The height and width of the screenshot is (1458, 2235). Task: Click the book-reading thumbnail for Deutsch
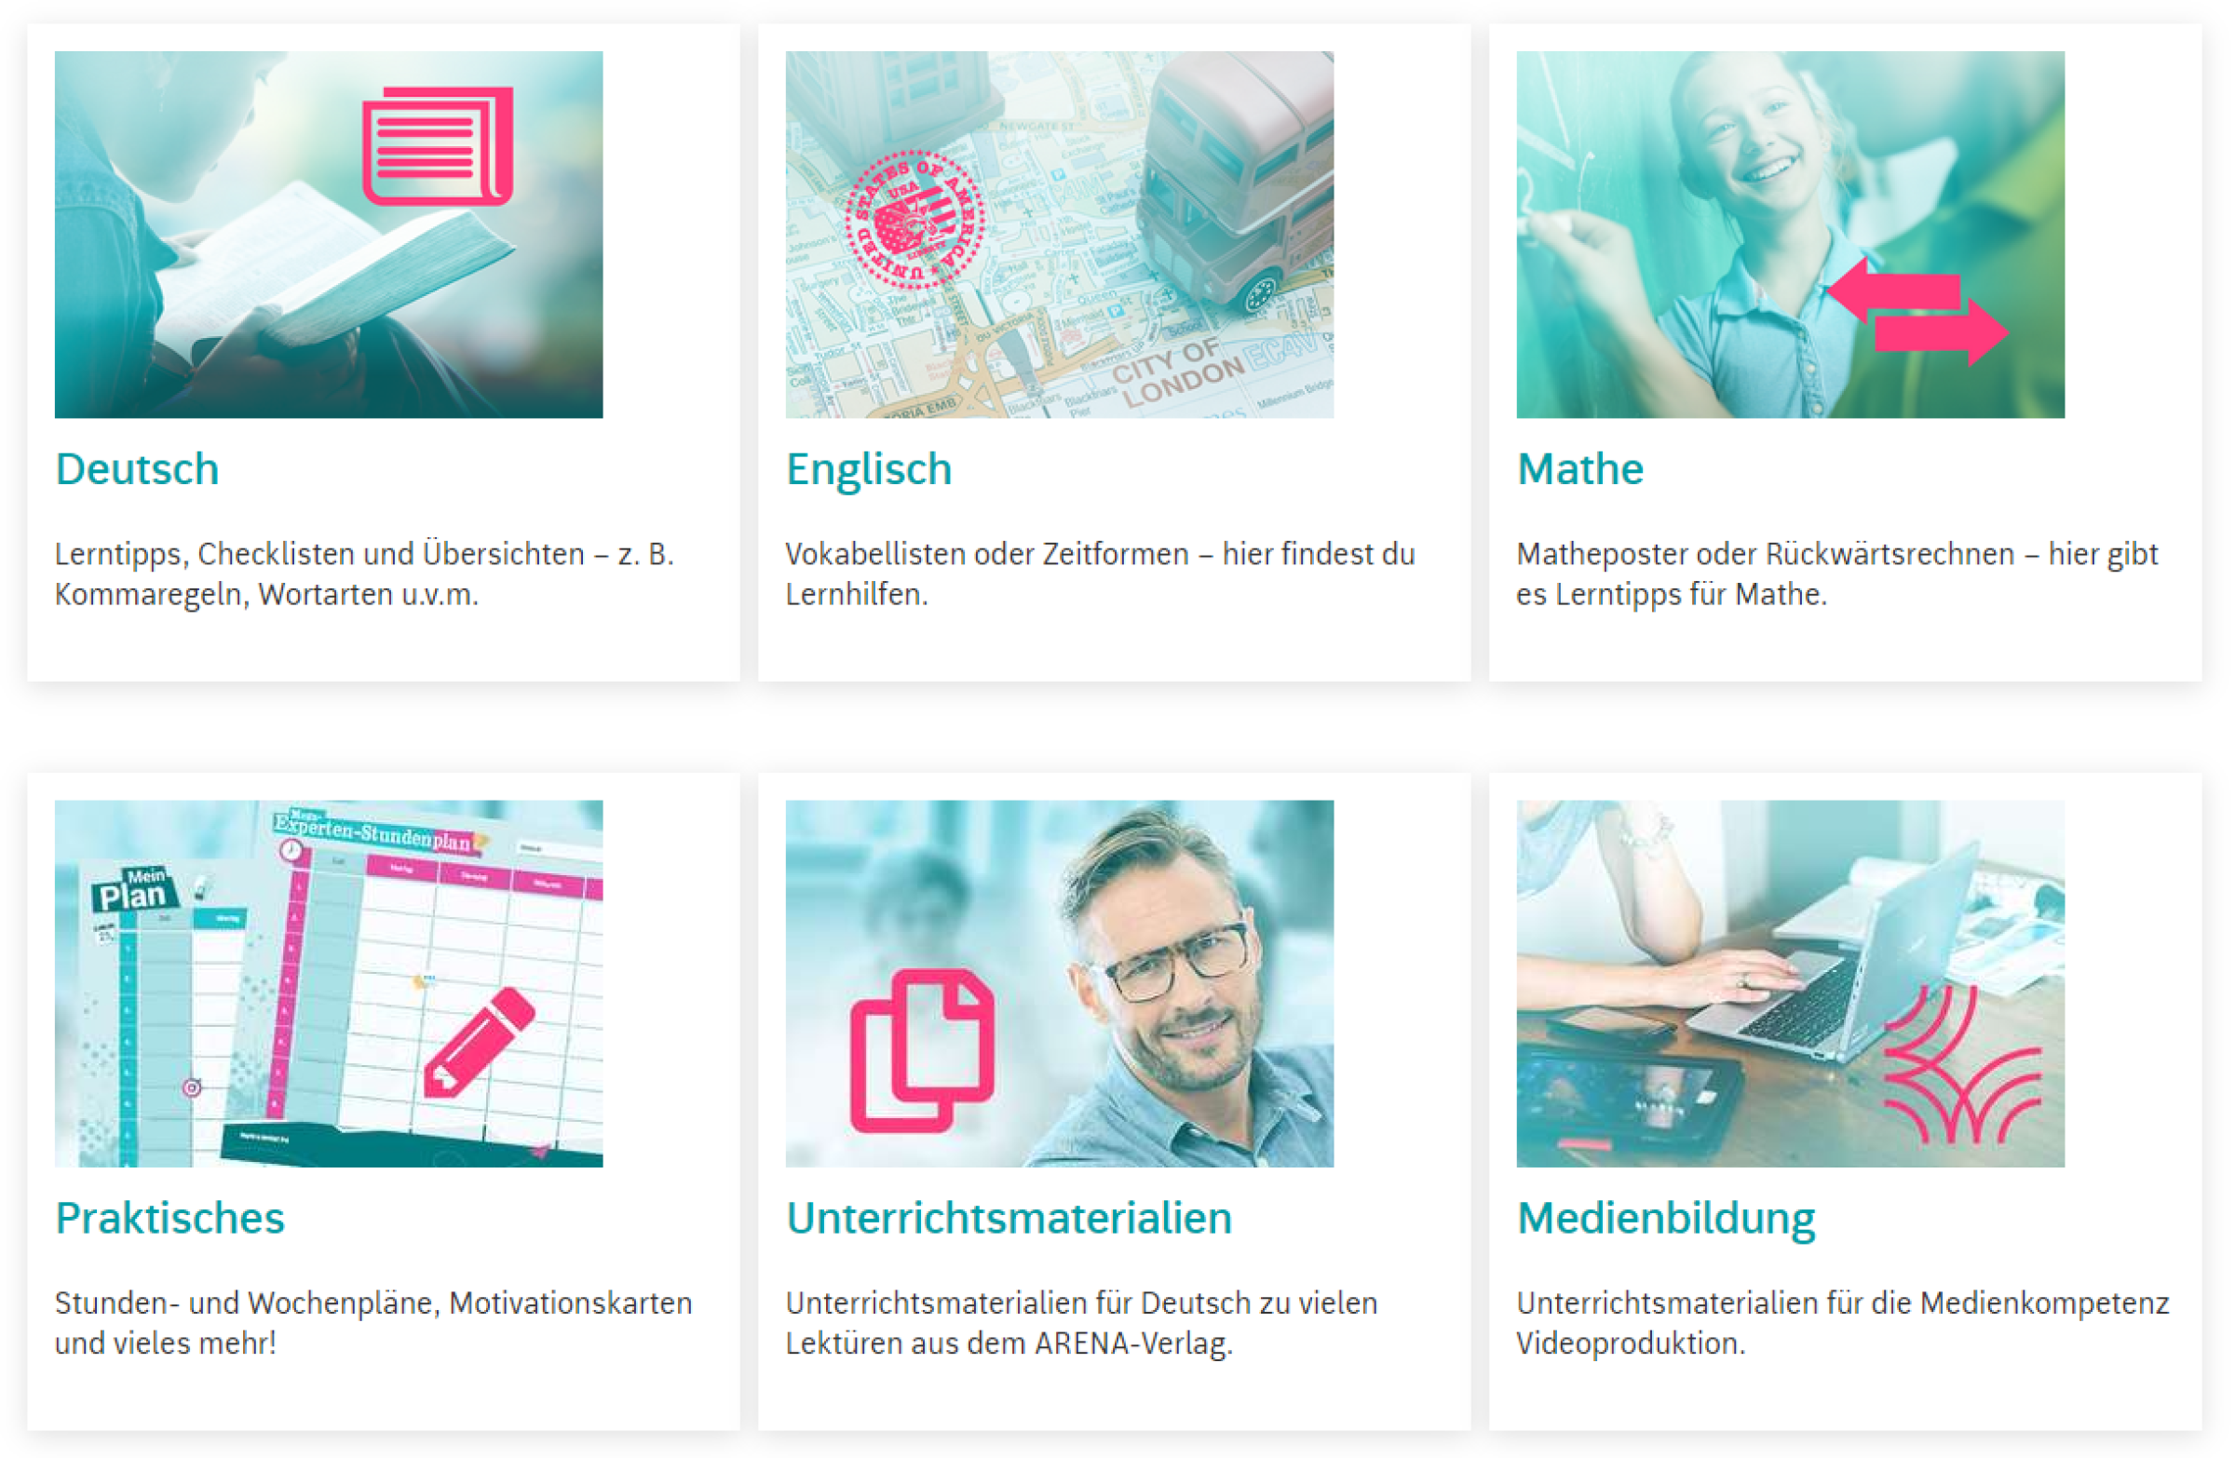(329, 235)
